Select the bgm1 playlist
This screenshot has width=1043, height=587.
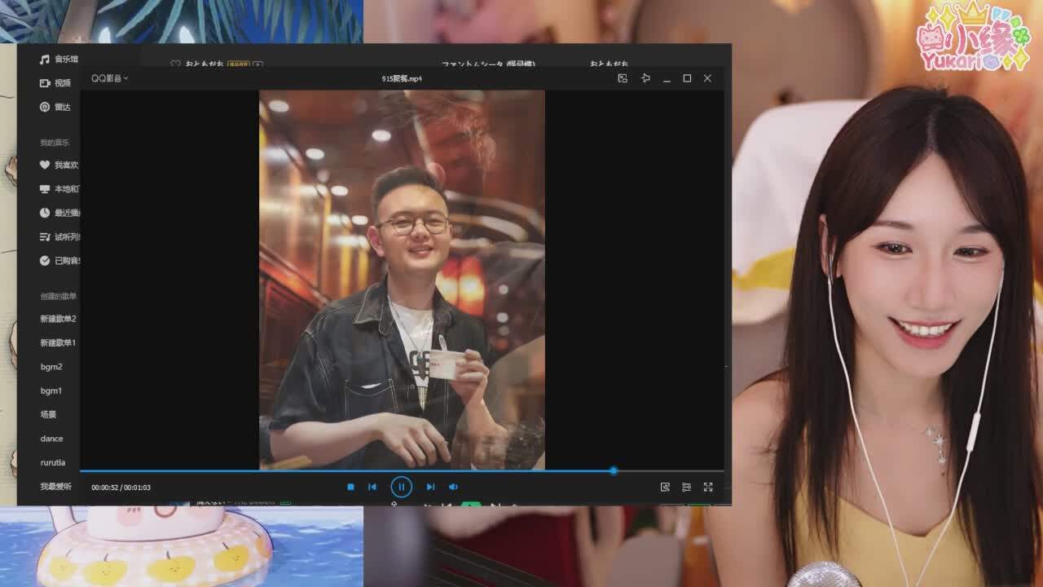tap(51, 391)
